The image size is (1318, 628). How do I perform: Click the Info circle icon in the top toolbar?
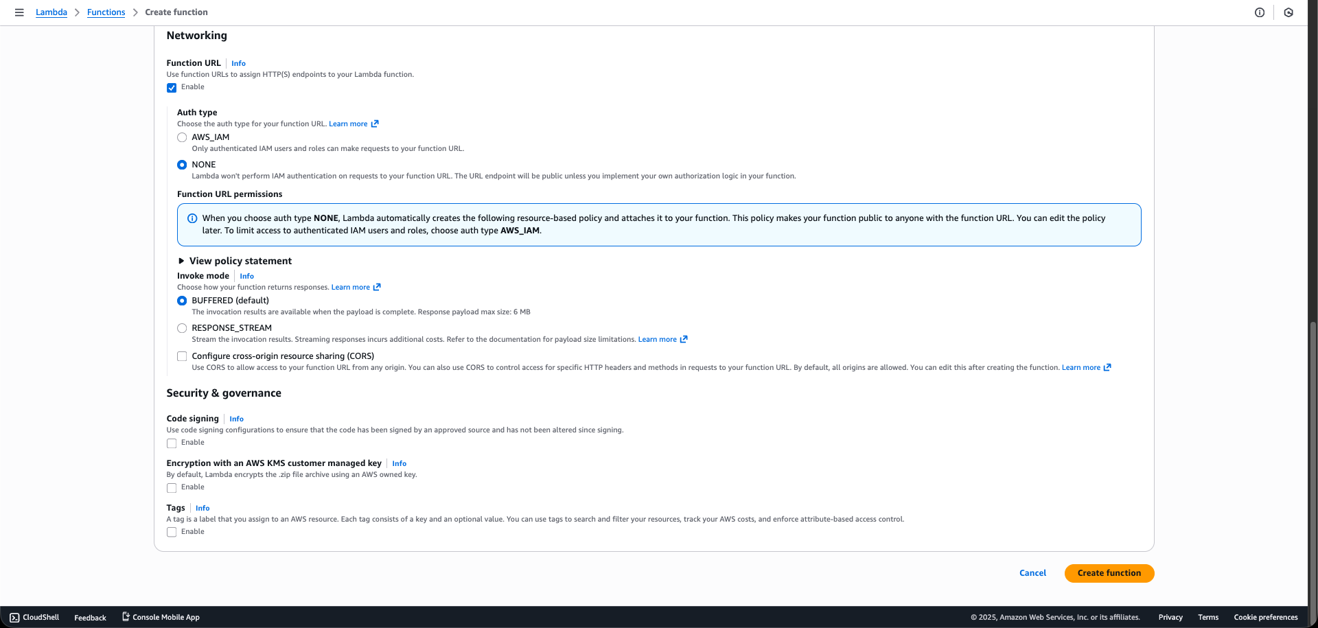coord(1259,12)
